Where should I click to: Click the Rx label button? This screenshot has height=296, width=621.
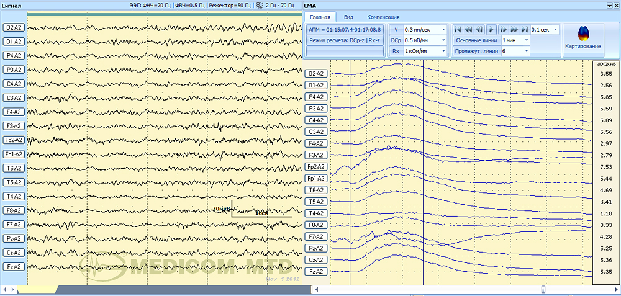pos(396,51)
